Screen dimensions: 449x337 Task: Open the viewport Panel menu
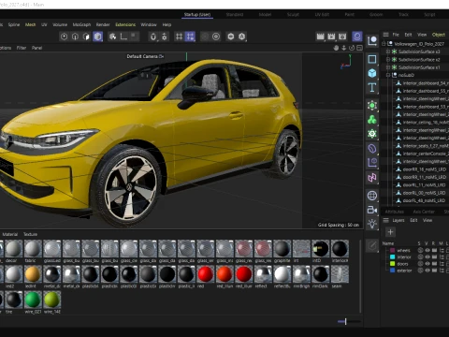pos(36,48)
